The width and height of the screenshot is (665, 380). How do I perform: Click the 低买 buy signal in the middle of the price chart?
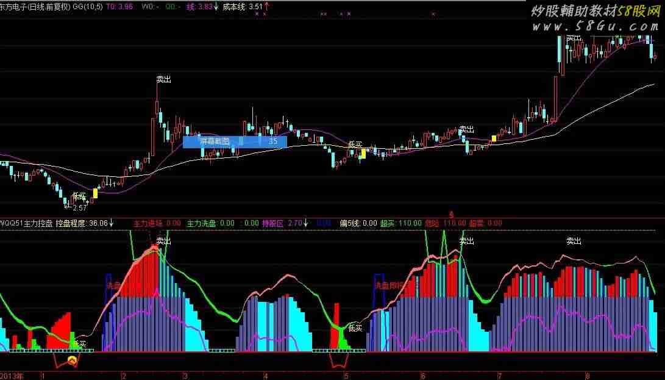355,145
